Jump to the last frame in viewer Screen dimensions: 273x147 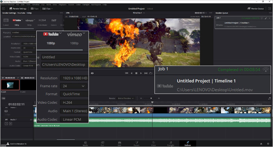click(x=146, y=73)
